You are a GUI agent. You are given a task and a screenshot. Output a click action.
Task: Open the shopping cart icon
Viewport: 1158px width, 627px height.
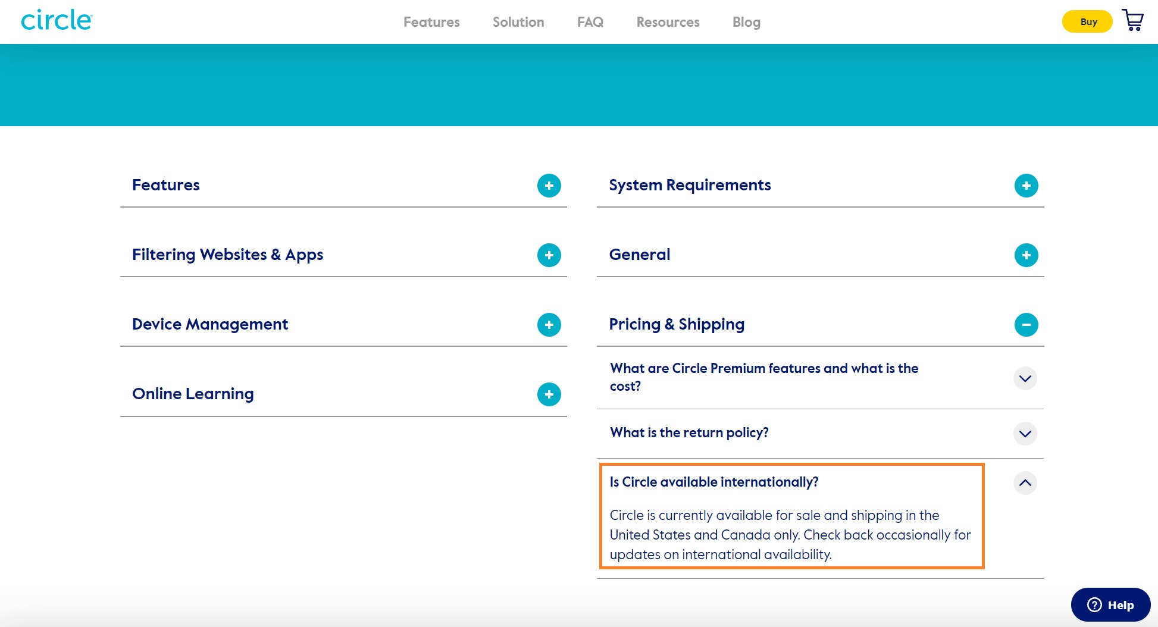coord(1132,20)
